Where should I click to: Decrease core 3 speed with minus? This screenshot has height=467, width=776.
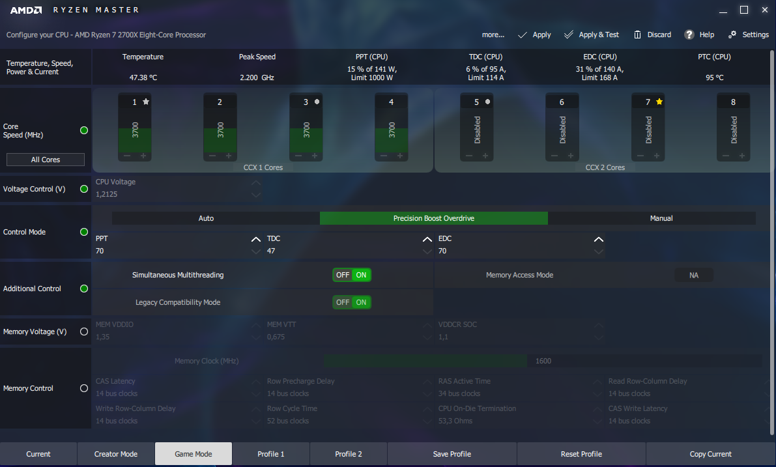pyautogui.click(x=298, y=156)
